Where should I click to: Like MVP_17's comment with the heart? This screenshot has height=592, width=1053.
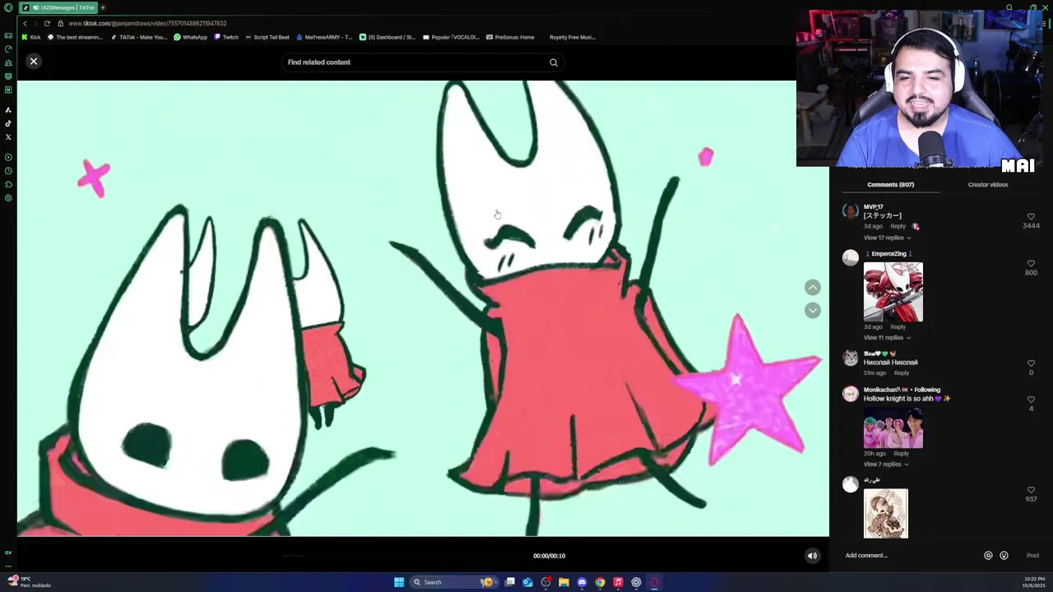pos(1031,216)
